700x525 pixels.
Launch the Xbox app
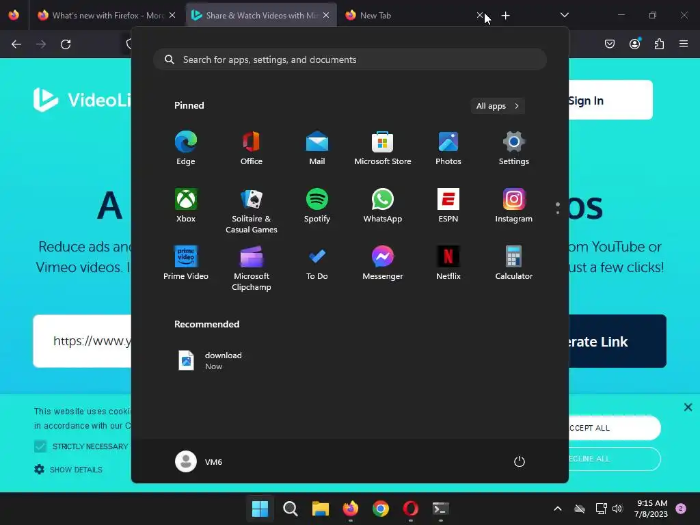186,205
